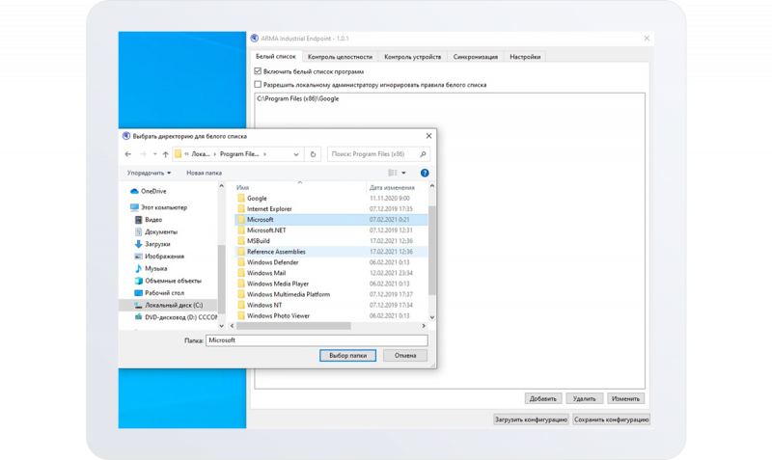Open the Синхронизация tab
The width and height of the screenshot is (772, 460).
tap(475, 57)
